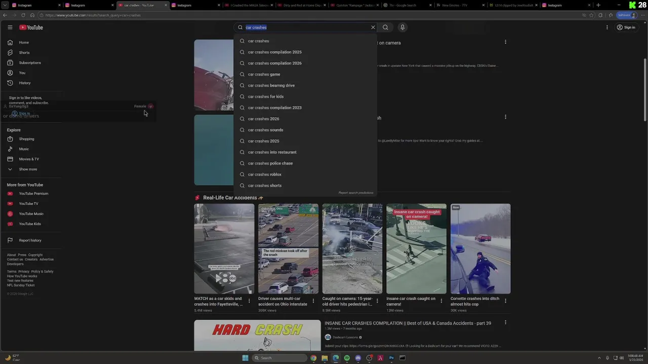This screenshot has width=648, height=364.
Task: Open a new browser tab with plus button
Action: point(598,5)
